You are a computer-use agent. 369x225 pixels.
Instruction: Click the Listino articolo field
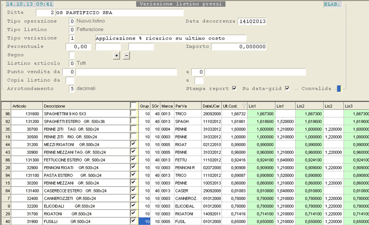tap(72, 64)
